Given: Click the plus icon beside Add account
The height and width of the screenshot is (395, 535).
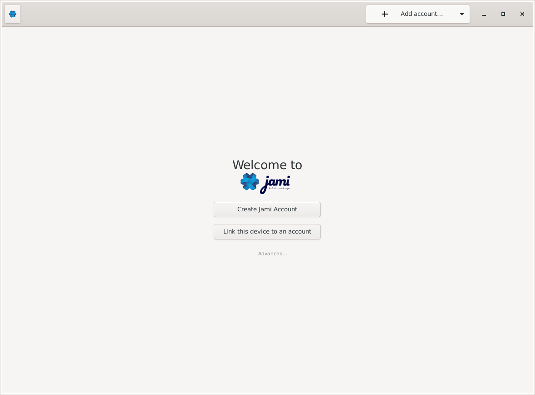Looking at the screenshot, I should 384,14.
